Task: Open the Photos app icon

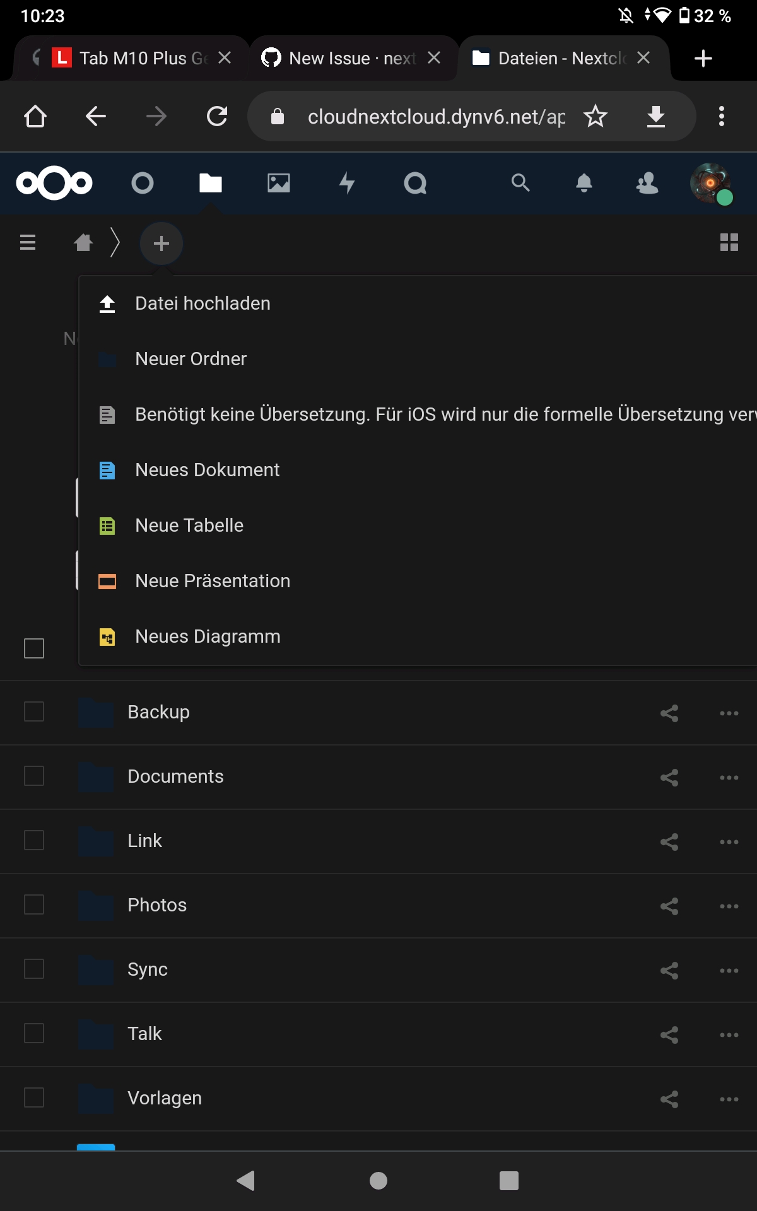Action: tap(279, 183)
